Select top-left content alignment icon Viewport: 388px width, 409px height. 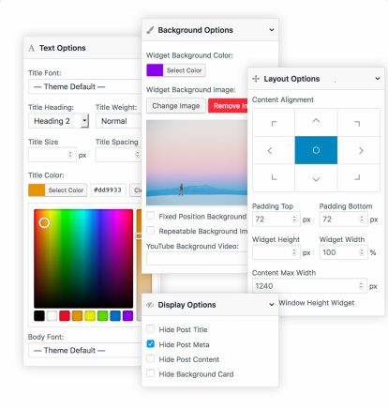click(x=274, y=123)
